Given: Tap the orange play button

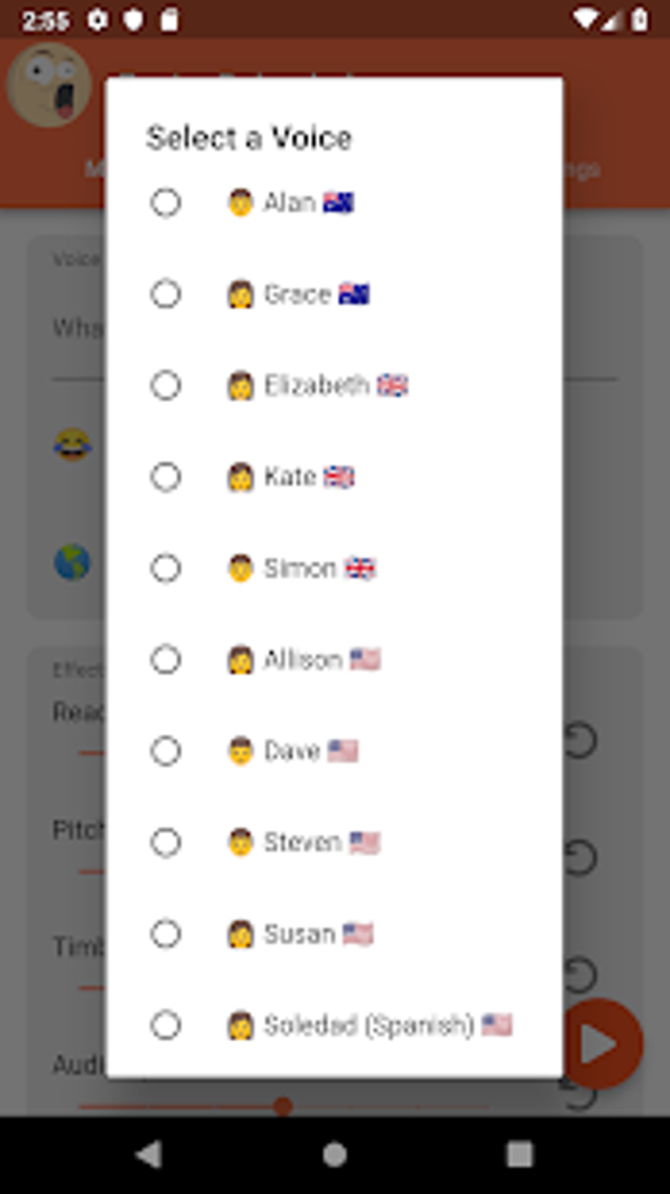Looking at the screenshot, I should pos(603,1044).
